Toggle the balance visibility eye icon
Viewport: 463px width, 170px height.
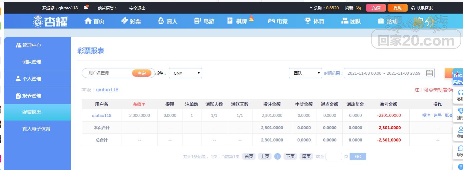tap(359, 8)
